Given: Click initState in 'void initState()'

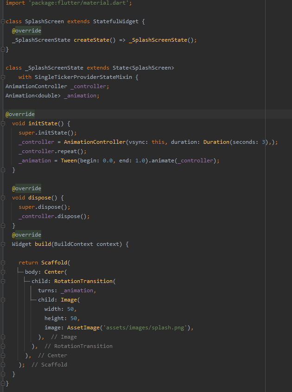Looking at the screenshot, I should [x=43, y=123].
